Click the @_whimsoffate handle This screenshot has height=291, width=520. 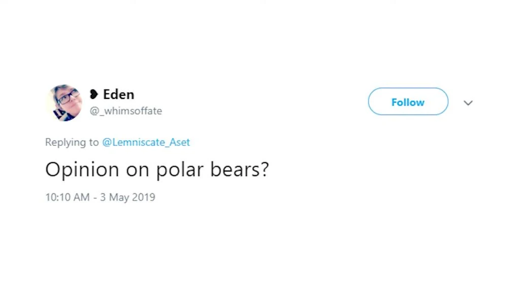(126, 111)
